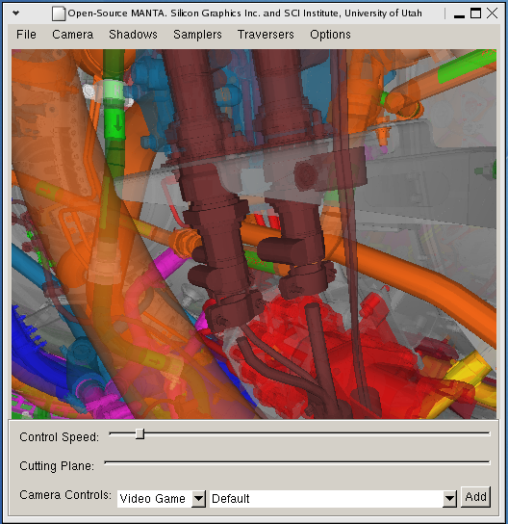The width and height of the screenshot is (508, 524).
Task: Close the MANTA window
Action: [492, 13]
